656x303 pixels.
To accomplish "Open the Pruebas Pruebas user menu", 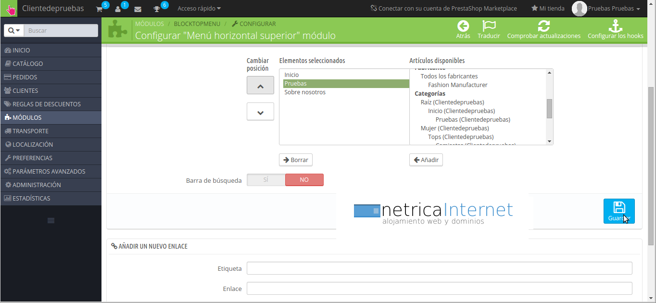I will point(614,9).
